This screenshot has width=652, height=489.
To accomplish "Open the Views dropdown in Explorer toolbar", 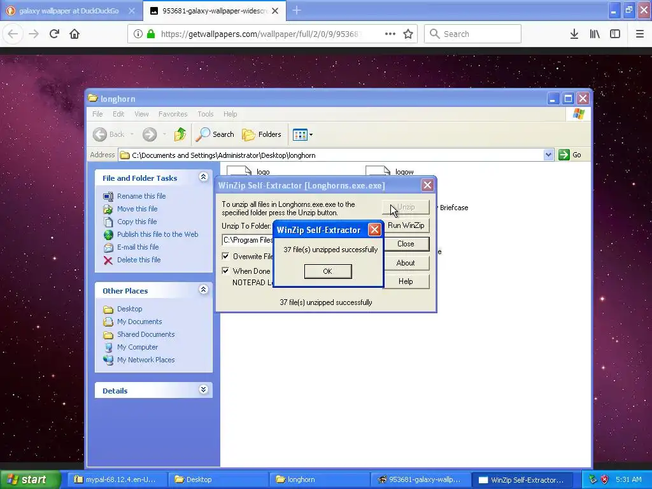I will coord(302,134).
